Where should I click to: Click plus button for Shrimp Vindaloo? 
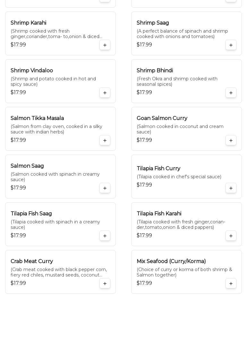[105, 93]
